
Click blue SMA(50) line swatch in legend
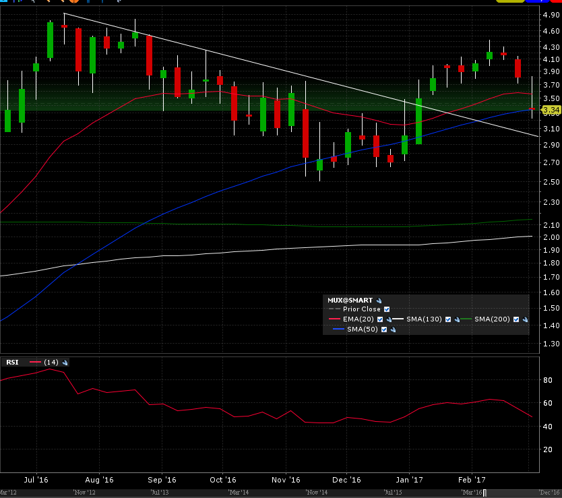coord(340,330)
